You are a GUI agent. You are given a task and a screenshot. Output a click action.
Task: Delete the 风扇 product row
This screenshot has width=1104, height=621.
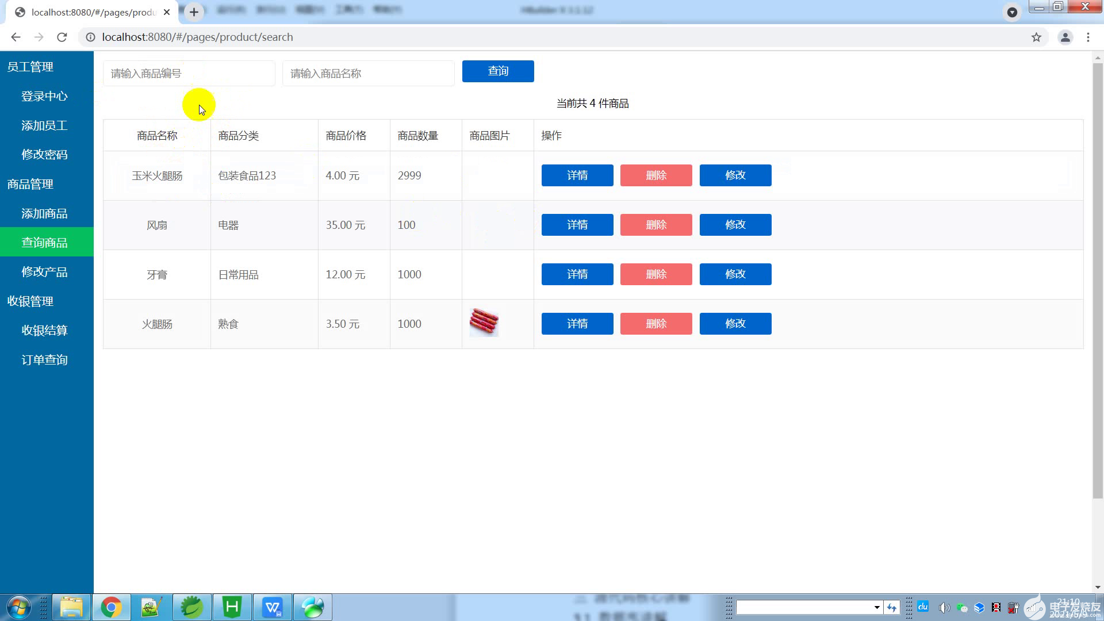656,225
